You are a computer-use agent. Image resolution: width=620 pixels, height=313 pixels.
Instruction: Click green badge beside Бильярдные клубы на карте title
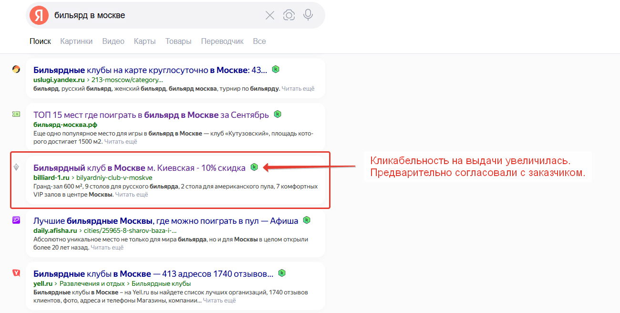point(276,69)
